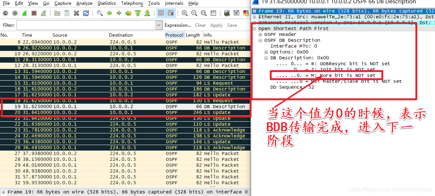Stop the running capture (red square icon)
This screenshot has height=196, width=435.
(x=34, y=13)
